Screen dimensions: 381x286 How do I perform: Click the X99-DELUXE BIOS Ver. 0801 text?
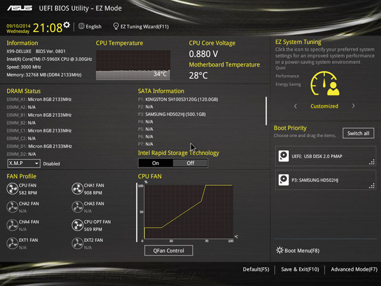click(36, 51)
